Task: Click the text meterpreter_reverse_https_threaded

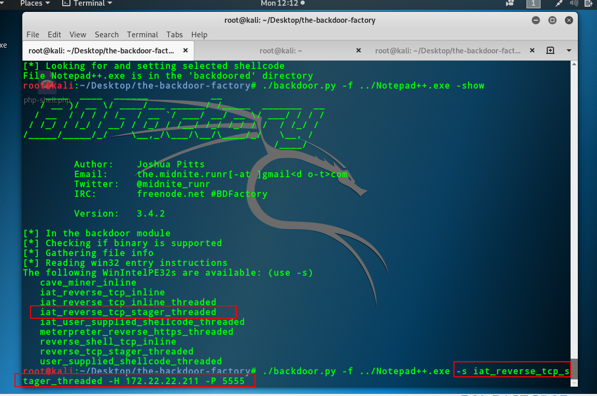Action: 137,332
